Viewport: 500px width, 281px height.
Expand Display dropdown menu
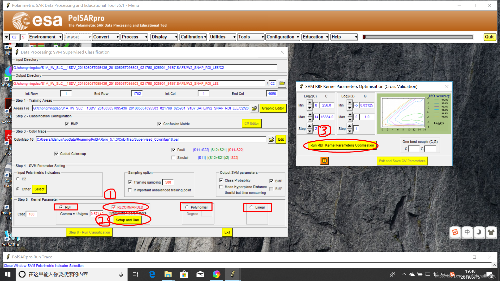point(164,37)
